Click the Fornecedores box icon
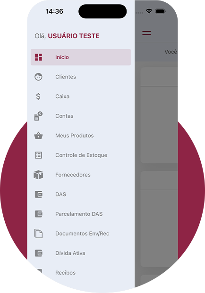 tap(38, 175)
